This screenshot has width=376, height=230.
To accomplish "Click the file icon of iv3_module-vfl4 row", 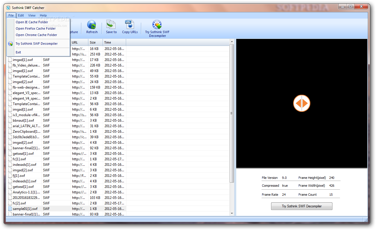I will 10,115.
